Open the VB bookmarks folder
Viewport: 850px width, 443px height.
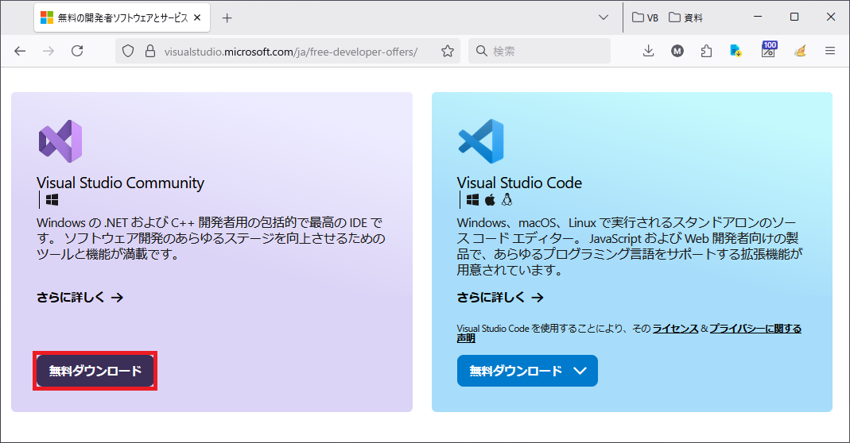pyautogui.click(x=645, y=18)
